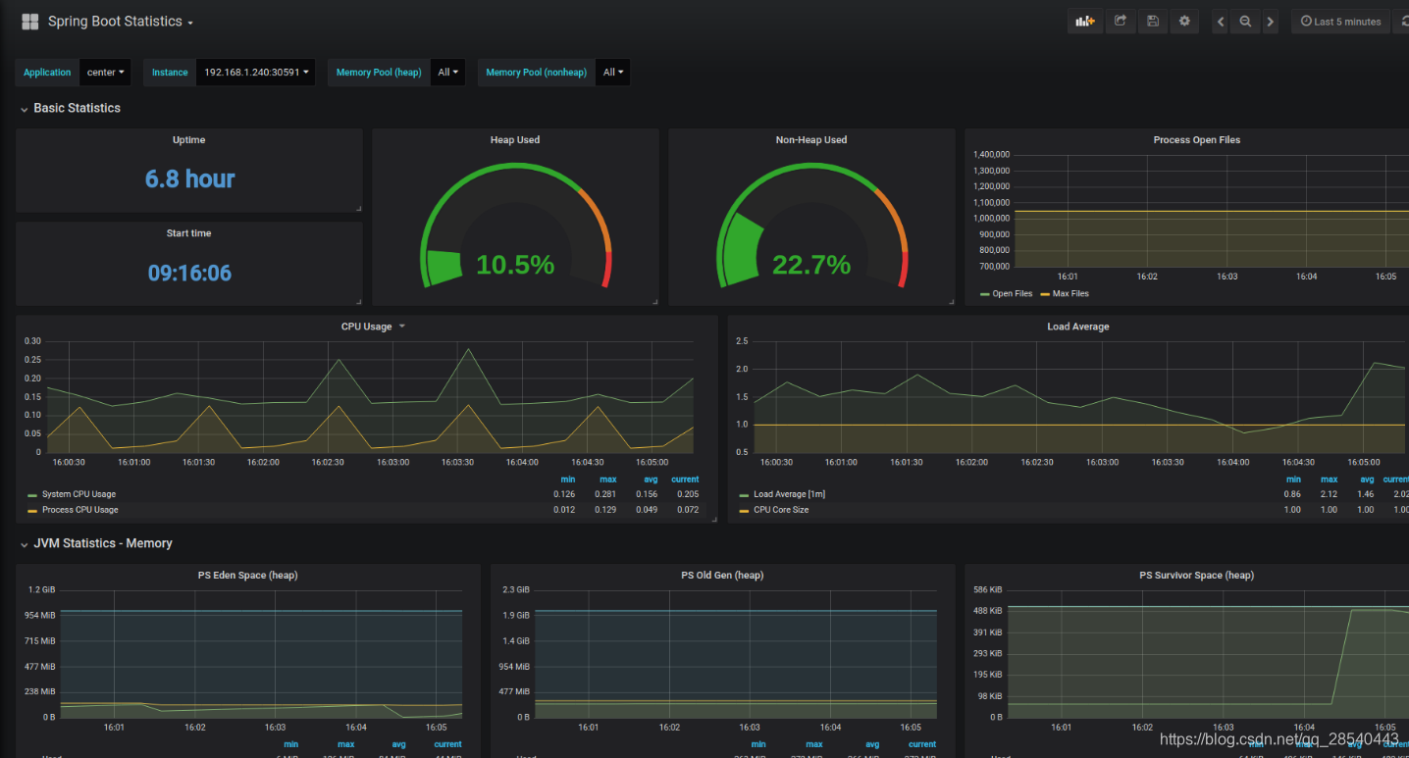The width and height of the screenshot is (1409, 758).
Task: Click the Start time panel title
Action: coord(189,233)
